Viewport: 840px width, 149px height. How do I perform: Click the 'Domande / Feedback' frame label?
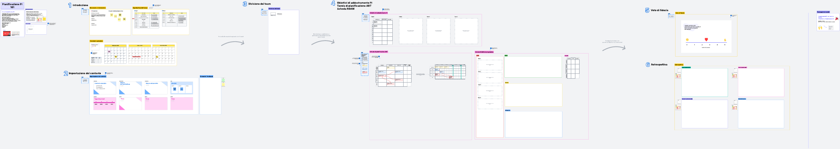(206, 76)
